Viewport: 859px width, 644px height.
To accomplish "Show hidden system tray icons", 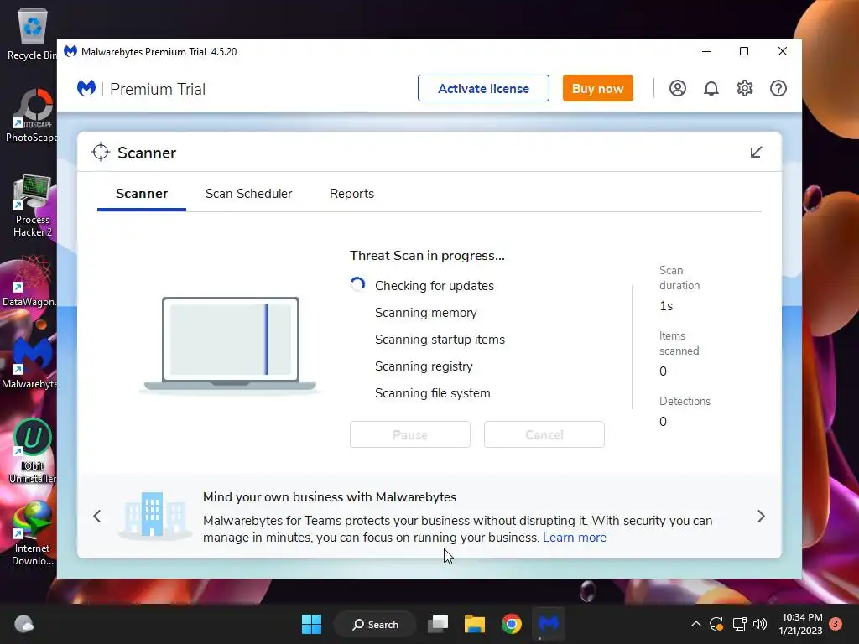I will 695,624.
